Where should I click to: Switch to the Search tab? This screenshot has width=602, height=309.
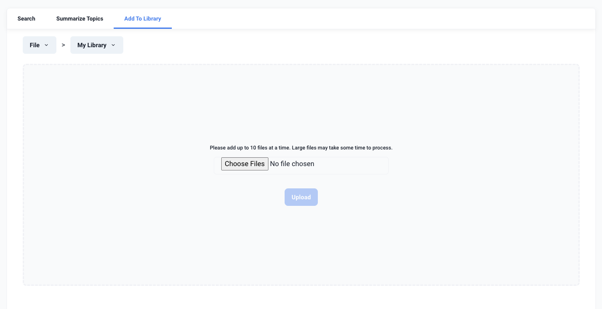point(26,19)
